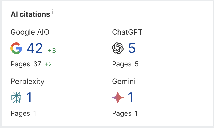Image resolution: width=214 pixels, height=128 pixels.
Task: Click the Perplexity logo icon
Action: [x=16, y=98]
